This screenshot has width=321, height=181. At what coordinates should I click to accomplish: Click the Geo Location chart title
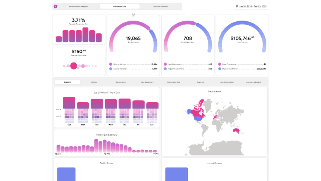(214, 91)
